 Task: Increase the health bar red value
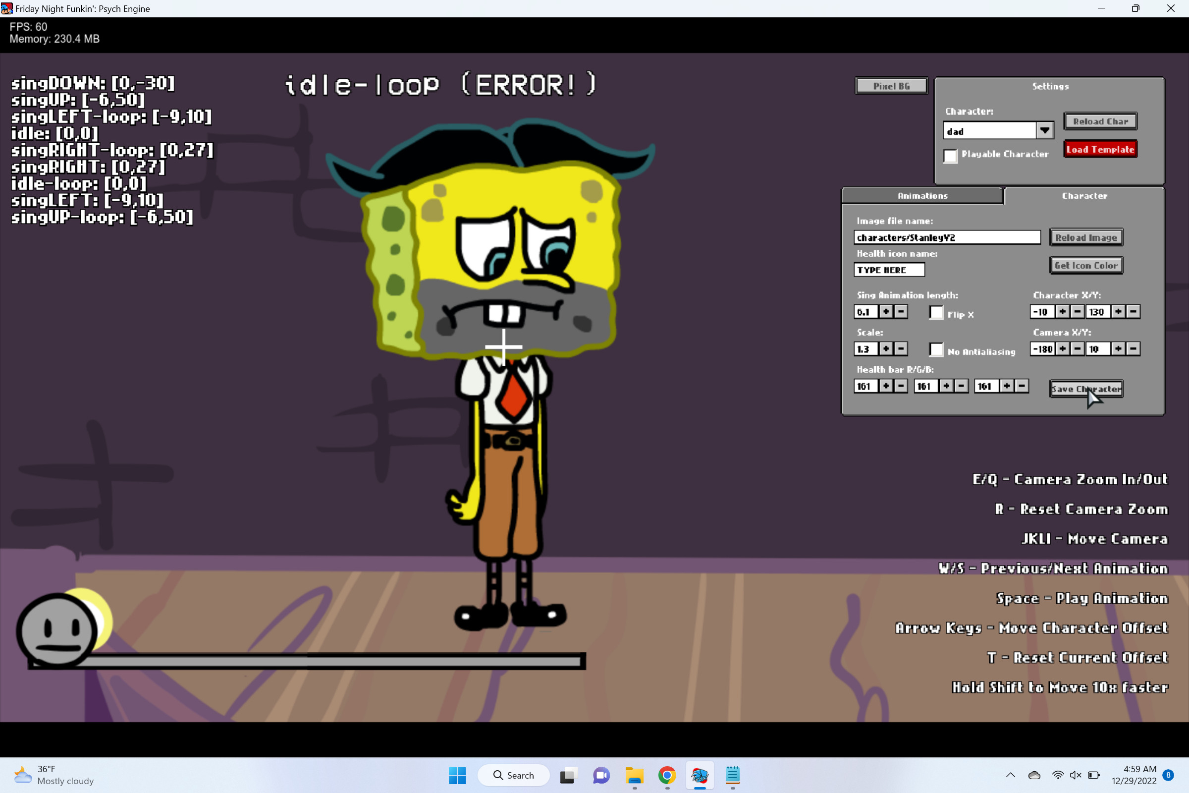click(x=886, y=386)
